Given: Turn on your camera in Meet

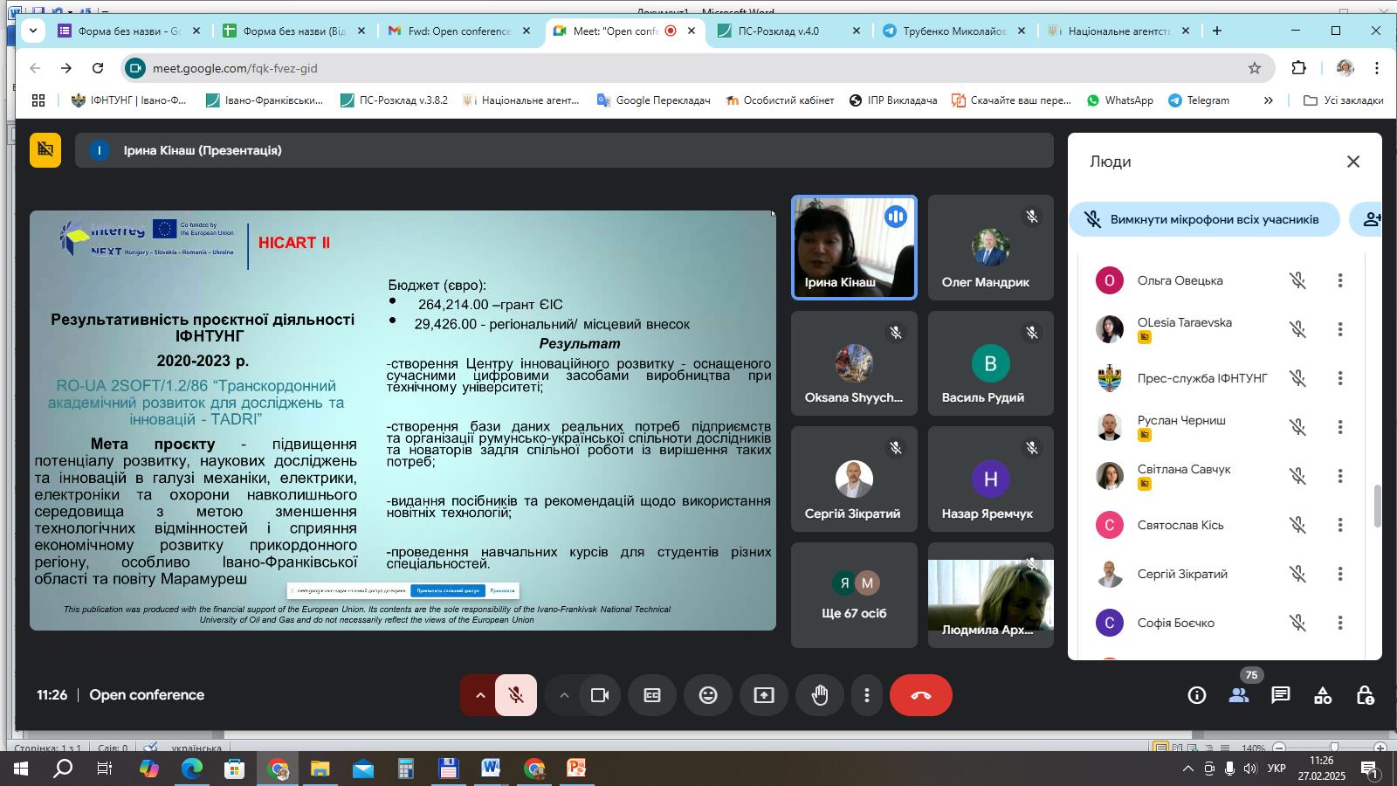Looking at the screenshot, I should (x=599, y=695).
